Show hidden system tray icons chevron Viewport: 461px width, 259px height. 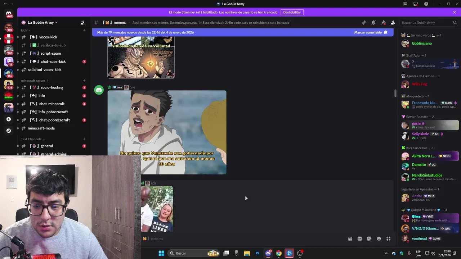pos(386,253)
